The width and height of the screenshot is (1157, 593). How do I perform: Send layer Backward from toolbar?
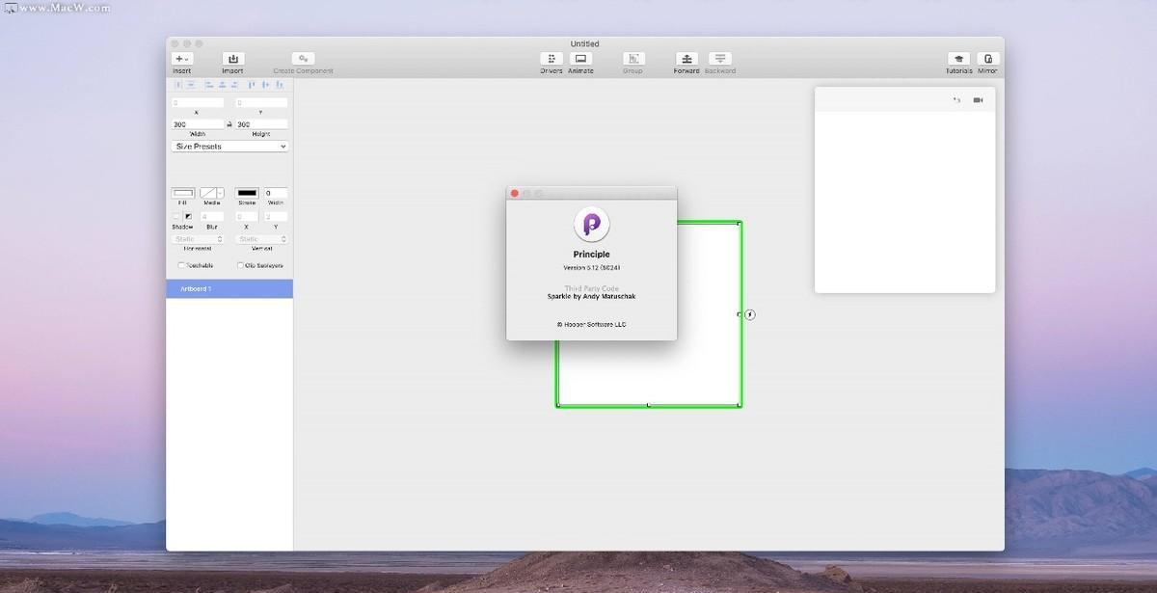[x=719, y=59]
